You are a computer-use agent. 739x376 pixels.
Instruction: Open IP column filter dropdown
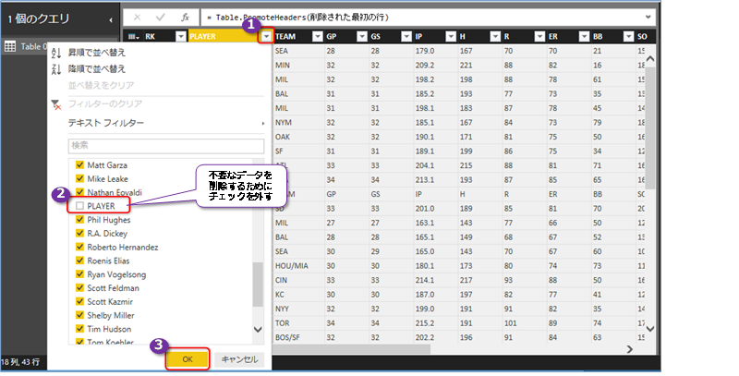tap(451, 36)
